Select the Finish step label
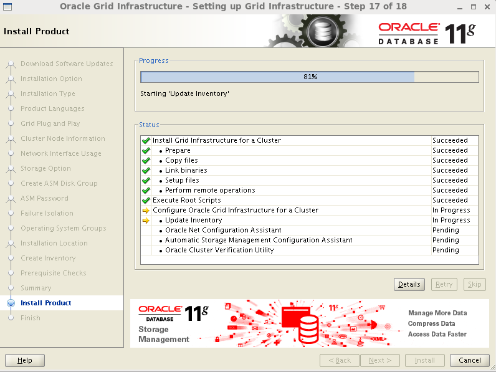The image size is (496, 372). click(31, 318)
